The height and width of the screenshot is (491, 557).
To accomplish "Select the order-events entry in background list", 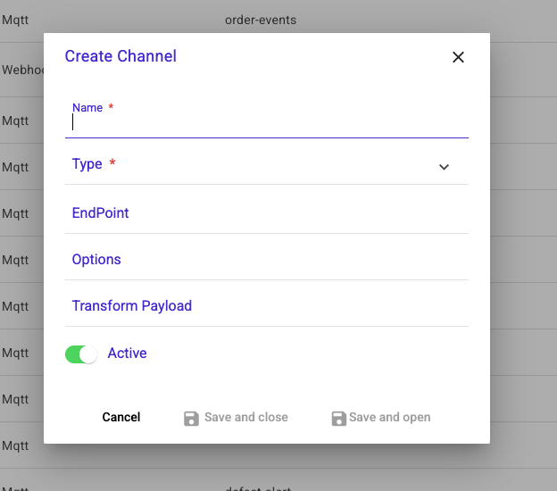I will 261,20.
